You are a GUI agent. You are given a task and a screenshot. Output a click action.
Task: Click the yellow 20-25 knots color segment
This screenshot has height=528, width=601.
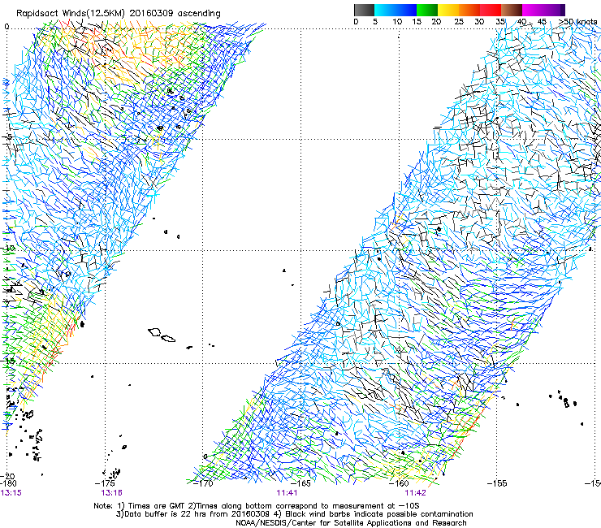tap(448, 10)
